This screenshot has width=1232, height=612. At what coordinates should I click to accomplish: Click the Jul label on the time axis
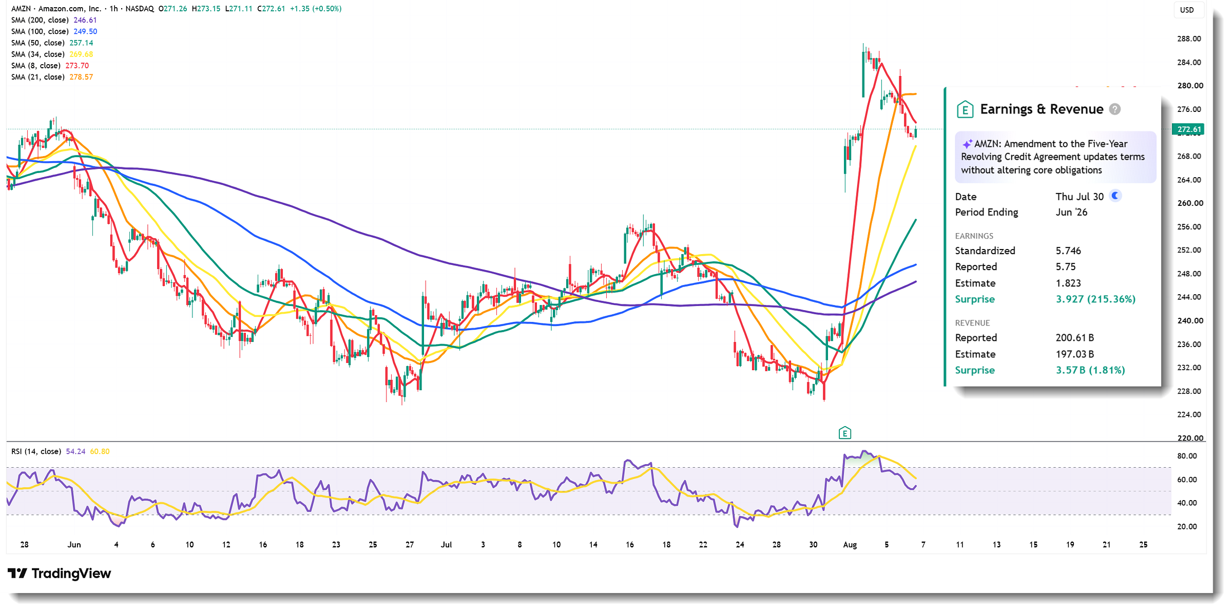coord(446,544)
